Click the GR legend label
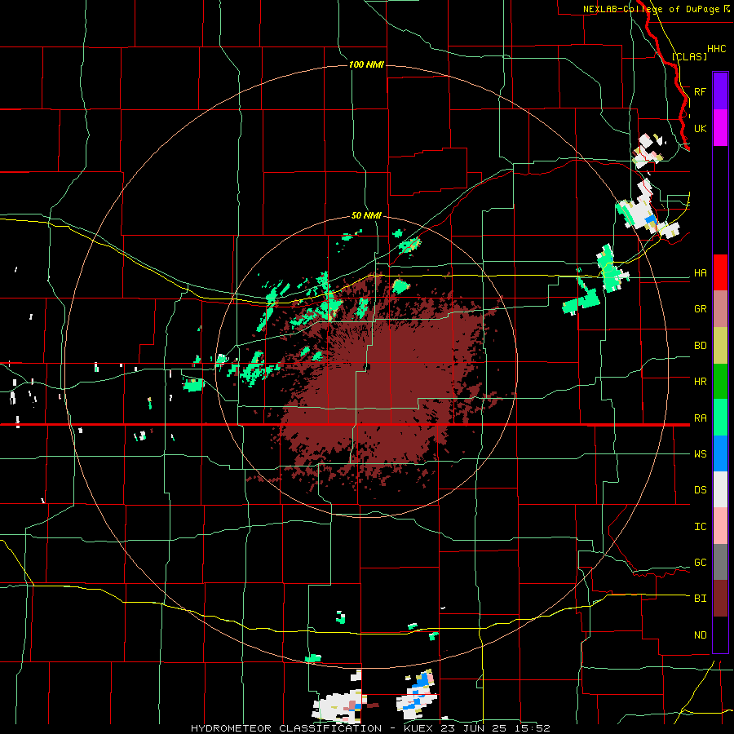The image size is (734, 734). [700, 309]
